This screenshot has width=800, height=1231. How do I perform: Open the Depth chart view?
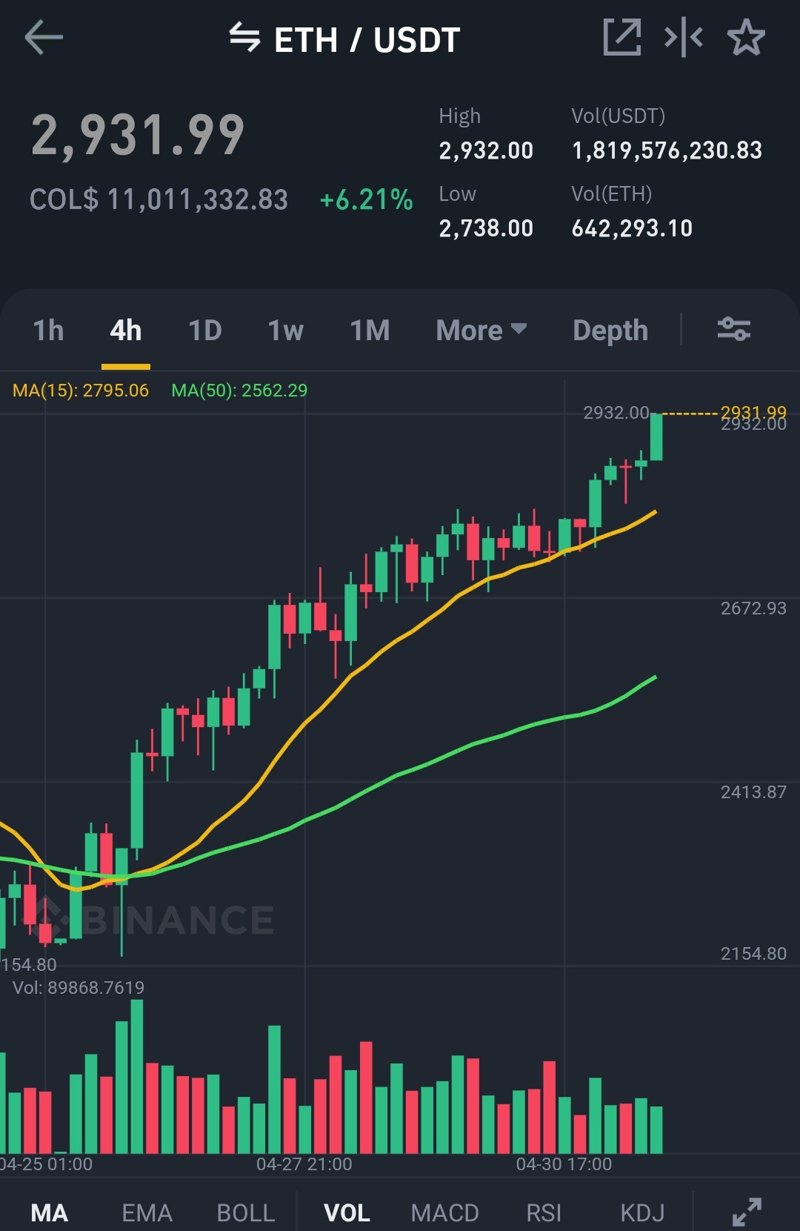click(610, 330)
